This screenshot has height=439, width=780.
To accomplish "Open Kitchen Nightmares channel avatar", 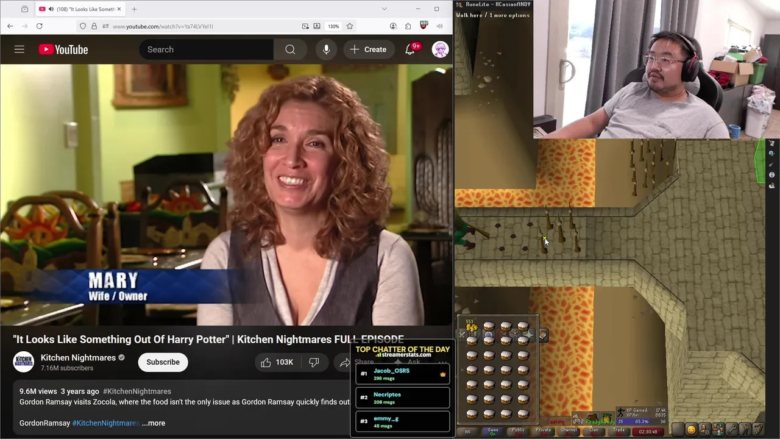I will (x=24, y=362).
